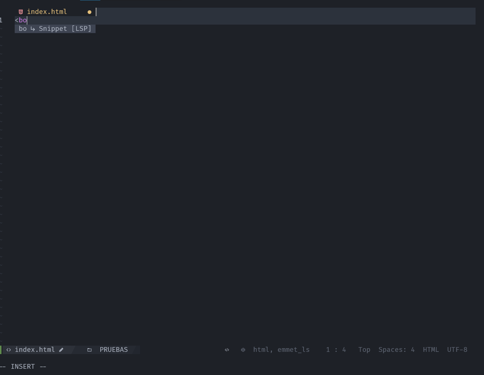Click index.html filename in the statusline
Screen dimensions: 484x375
tap(35, 350)
